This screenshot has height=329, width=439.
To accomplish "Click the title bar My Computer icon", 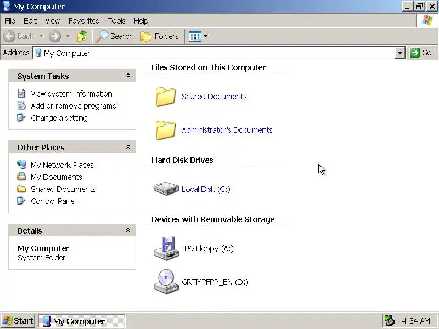I will tap(7, 5).
